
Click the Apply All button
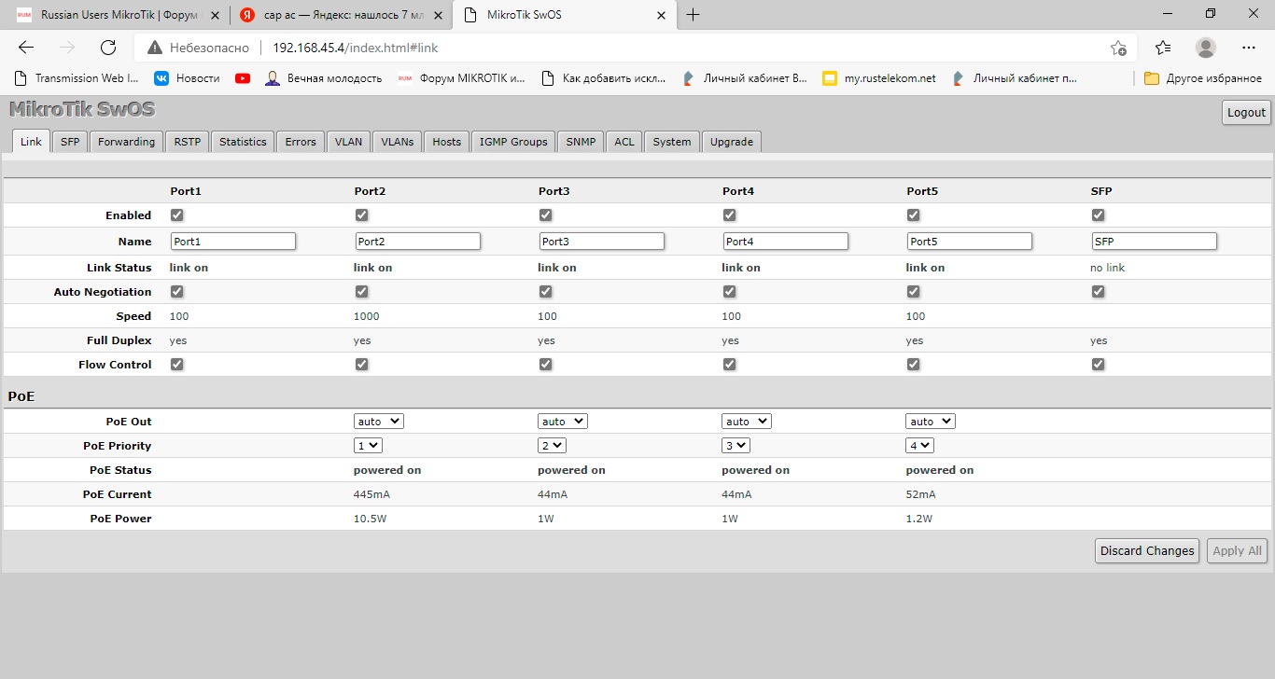pos(1237,550)
